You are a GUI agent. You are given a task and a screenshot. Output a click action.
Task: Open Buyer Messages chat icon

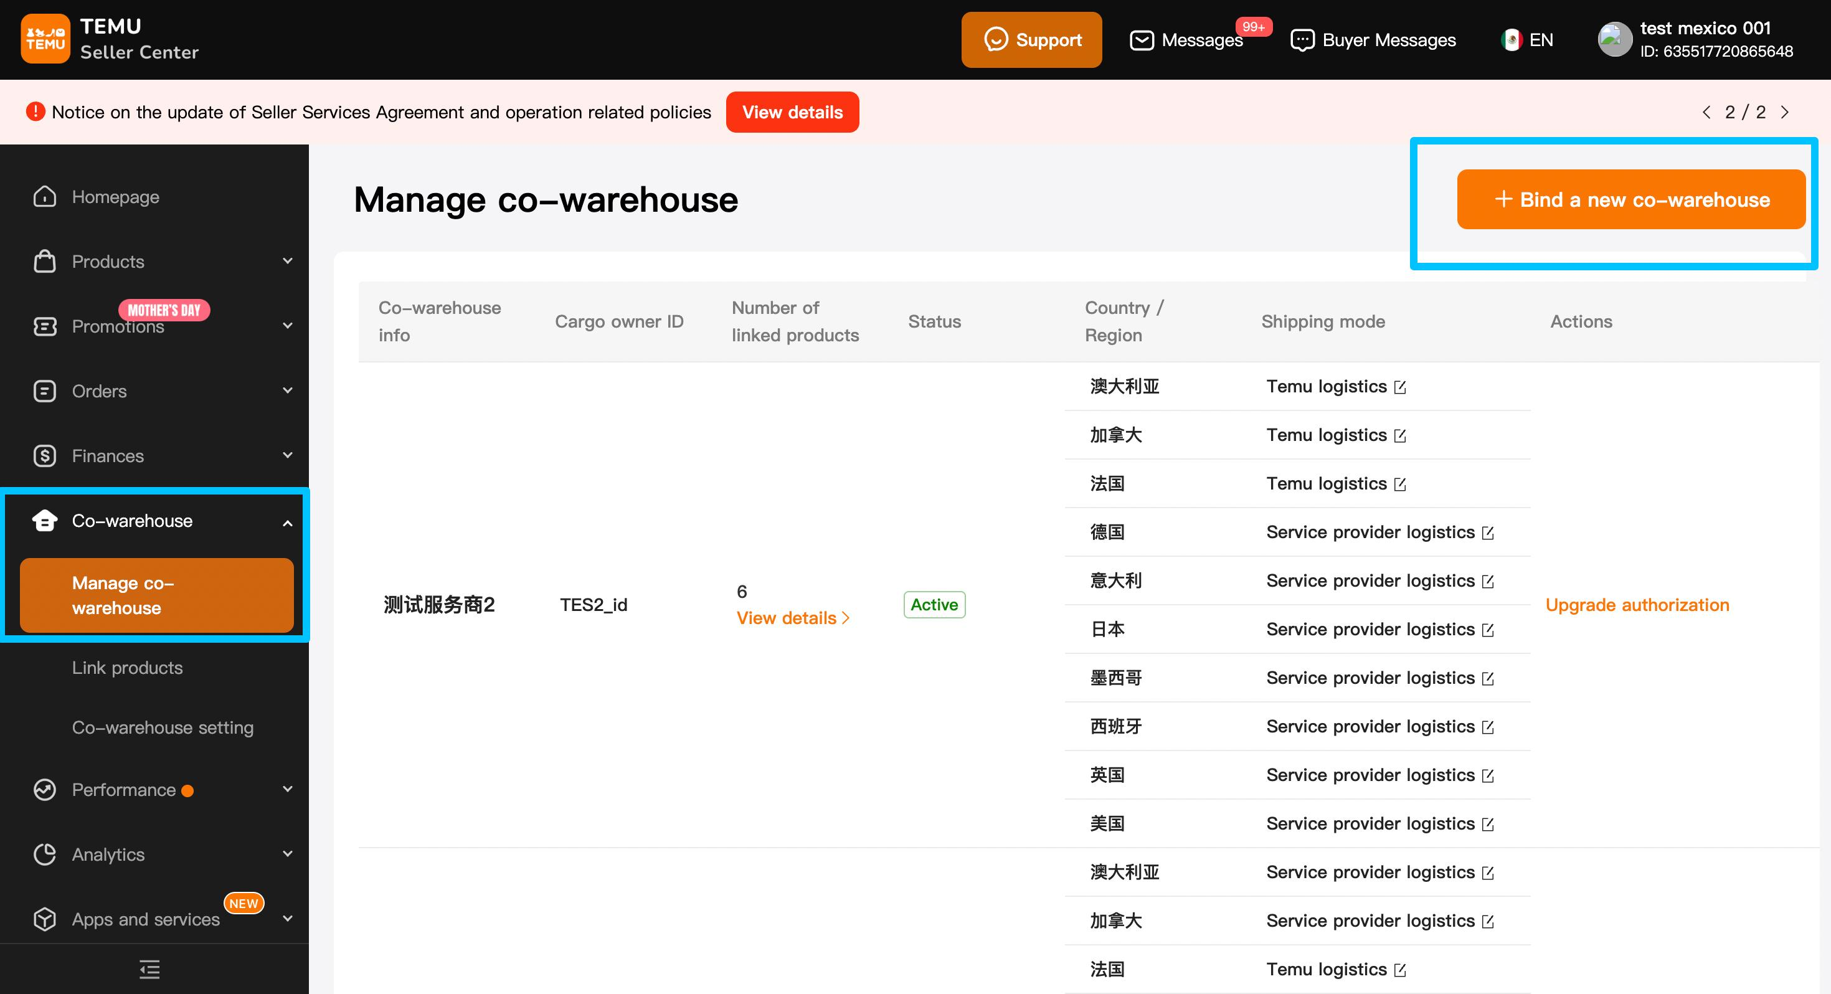point(1302,40)
